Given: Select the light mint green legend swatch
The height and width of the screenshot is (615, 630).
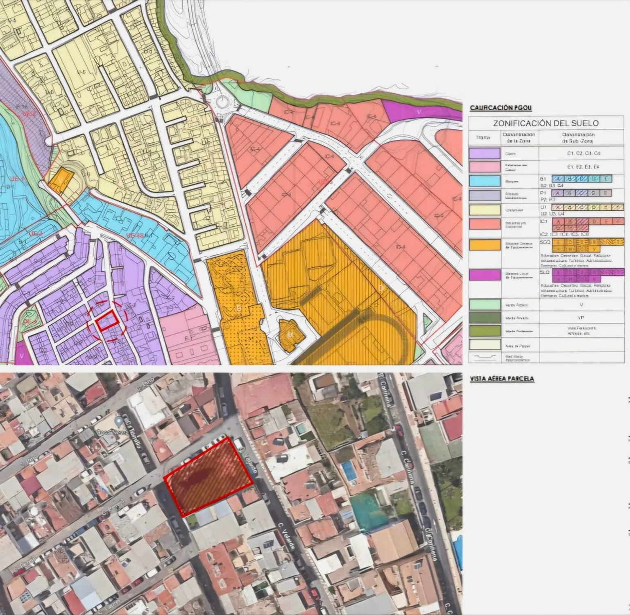Looking at the screenshot, I should tap(485, 305).
